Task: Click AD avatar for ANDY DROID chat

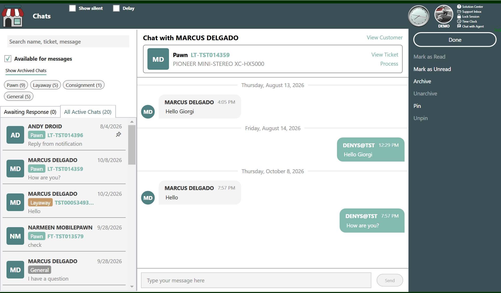Action: click(x=15, y=135)
